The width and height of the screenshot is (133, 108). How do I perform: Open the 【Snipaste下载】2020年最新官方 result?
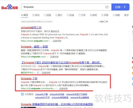point(61,63)
